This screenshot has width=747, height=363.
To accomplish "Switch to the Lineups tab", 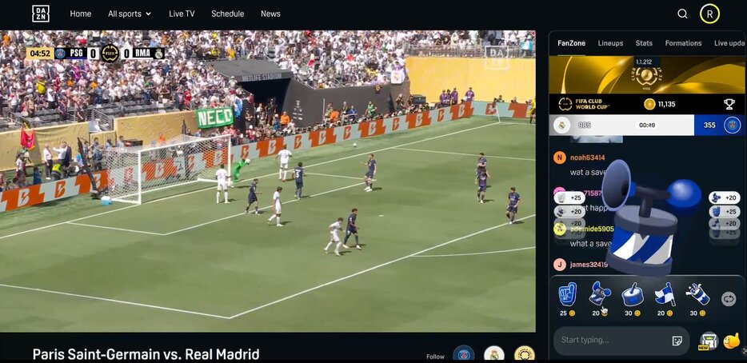I will pos(610,43).
